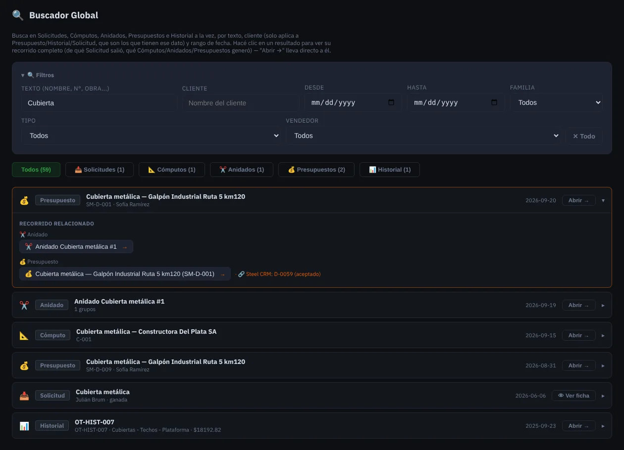Click the magnifier icon beside Buscador Global

(x=18, y=15)
